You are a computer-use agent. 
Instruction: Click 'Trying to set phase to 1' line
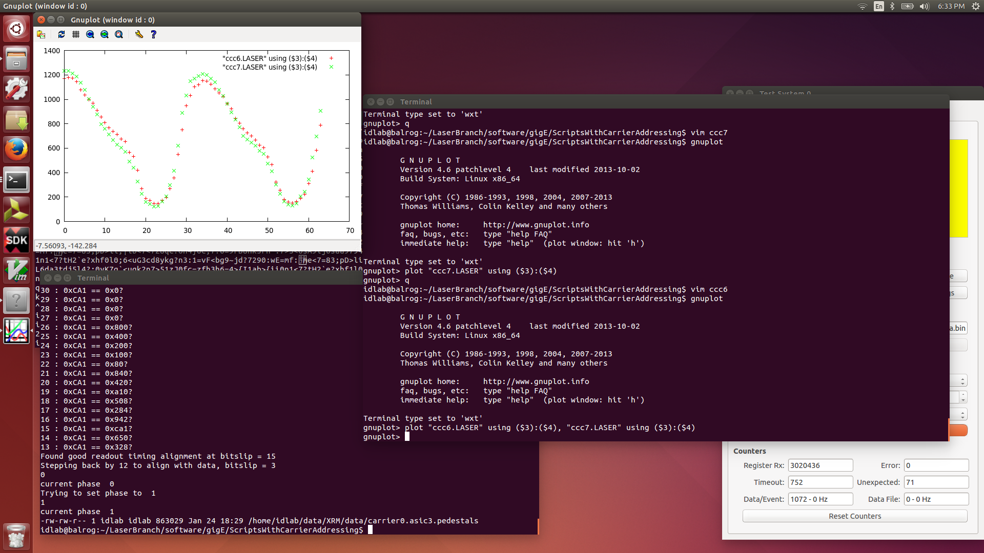(x=98, y=493)
